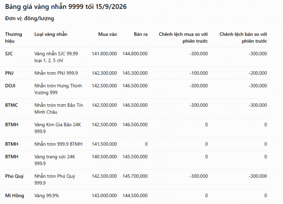Viewport: 283px width, 204px height.
Task: Select the Mi Hồng brand cell
Action: coord(15,195)
